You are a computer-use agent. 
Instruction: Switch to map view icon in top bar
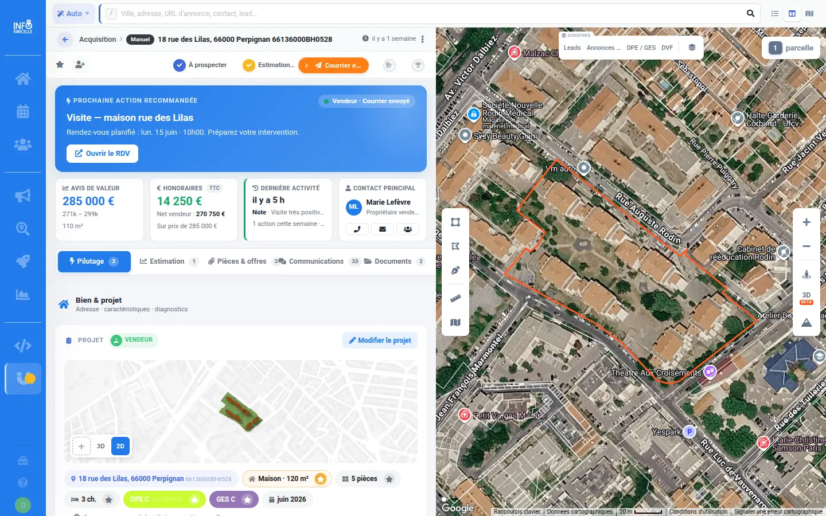tap(809, 13)
